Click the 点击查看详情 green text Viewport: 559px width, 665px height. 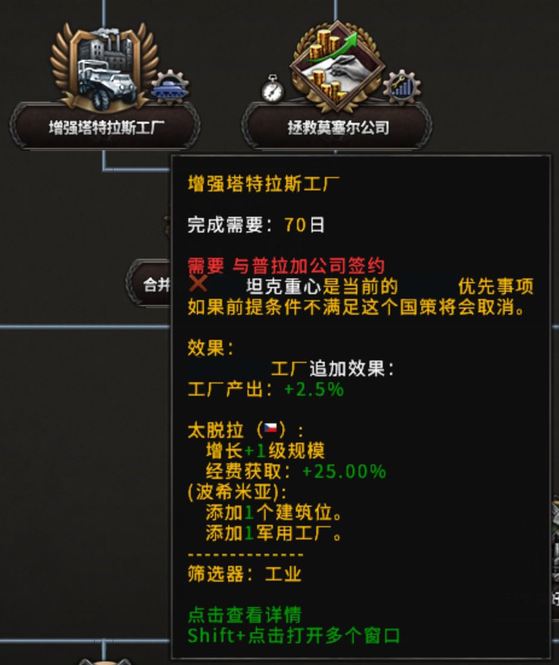coord(244,614)
